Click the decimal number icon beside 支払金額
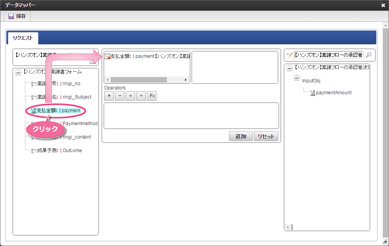 click(33, 111)
